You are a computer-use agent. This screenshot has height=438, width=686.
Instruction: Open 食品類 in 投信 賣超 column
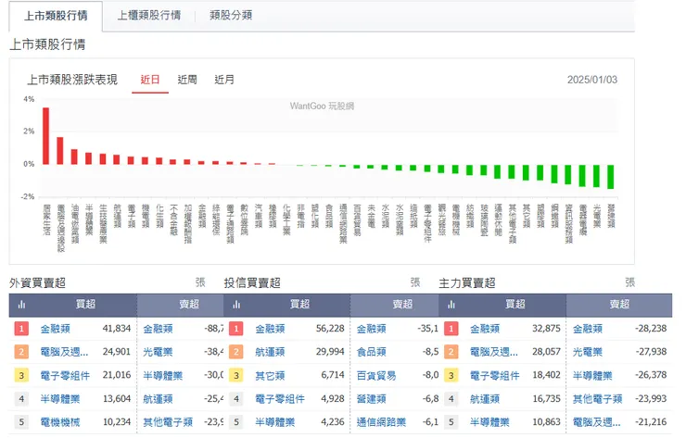coord(372,352)
